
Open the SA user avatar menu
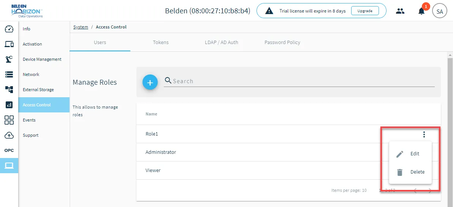[439, 11]
